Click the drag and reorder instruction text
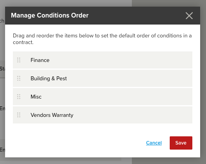 [x=102, y=39]
